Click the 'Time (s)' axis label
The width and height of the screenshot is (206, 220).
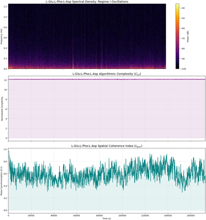(x=107, y=218)
